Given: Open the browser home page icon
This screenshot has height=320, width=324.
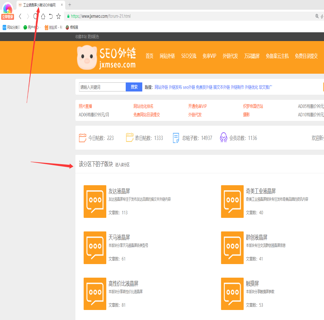Looking at the screenshot, I should pyautogui.click(x=43, y=16).
